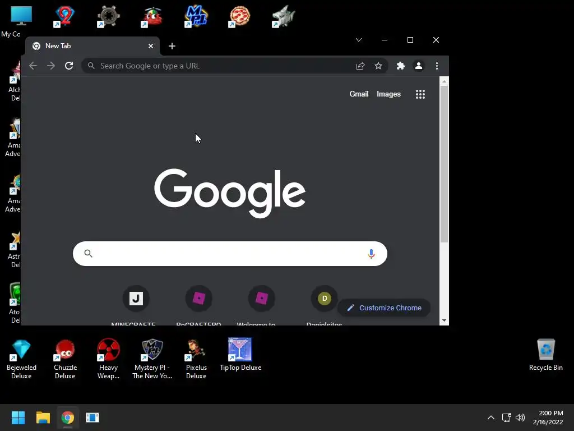This screenshot has height=431, width=574.
Task: Open the RoCRAFTERO shortcut tile
Action: point(199,299)
